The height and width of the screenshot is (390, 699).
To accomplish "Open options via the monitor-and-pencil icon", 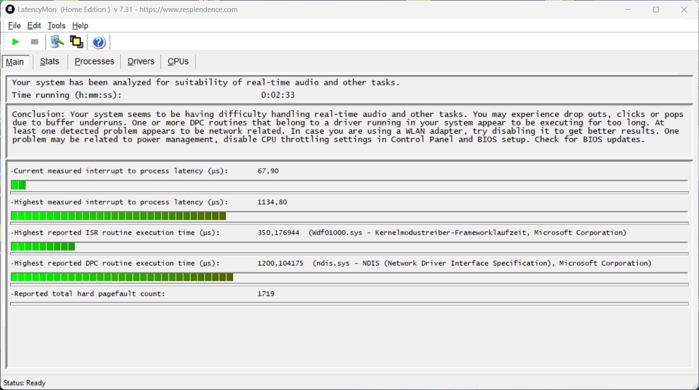I will 57,42.
